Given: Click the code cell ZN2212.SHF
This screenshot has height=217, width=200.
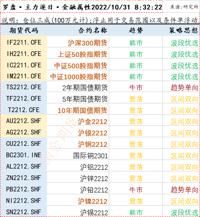Looking at the screenshot, I should [24, 178].
